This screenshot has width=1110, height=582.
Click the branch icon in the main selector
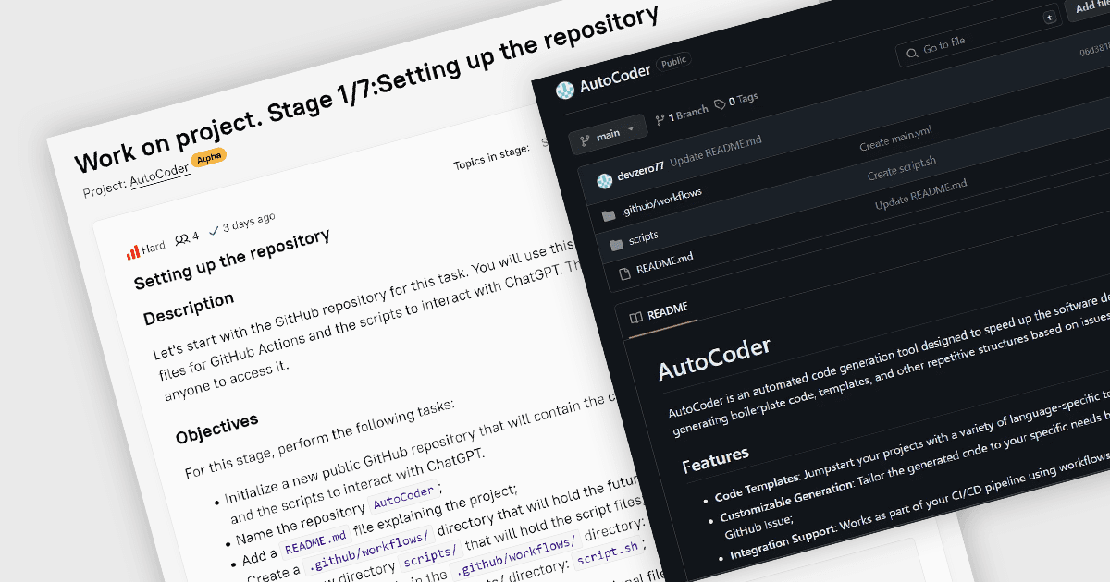tap(585, 141)
